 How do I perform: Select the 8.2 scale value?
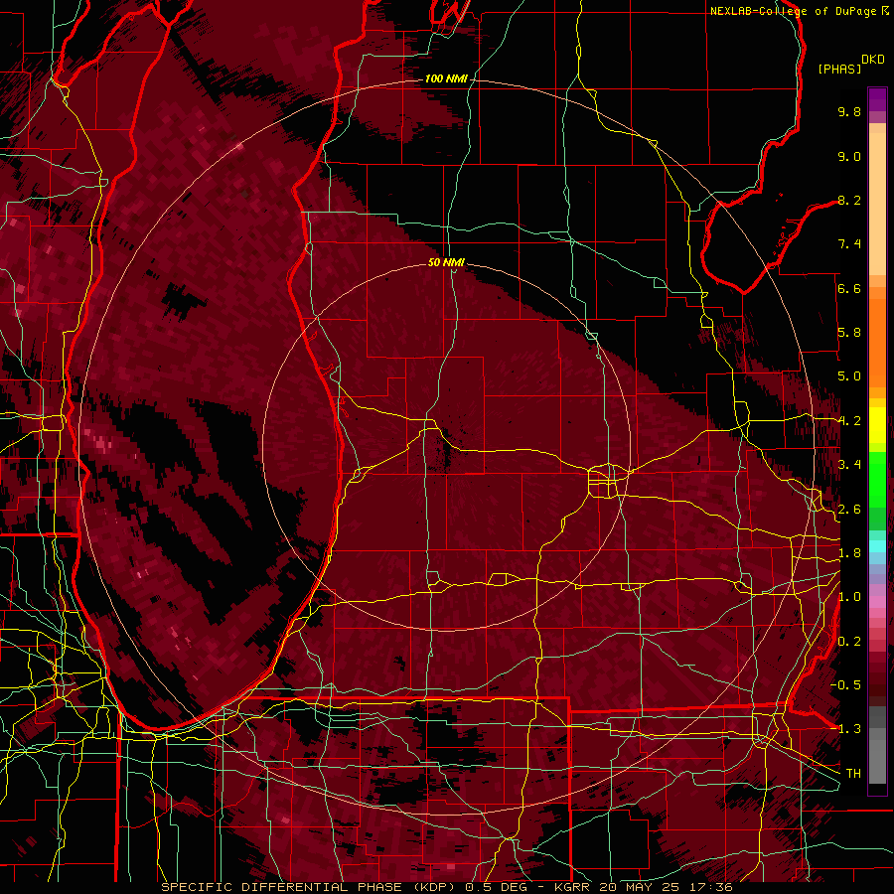point(849,200)
